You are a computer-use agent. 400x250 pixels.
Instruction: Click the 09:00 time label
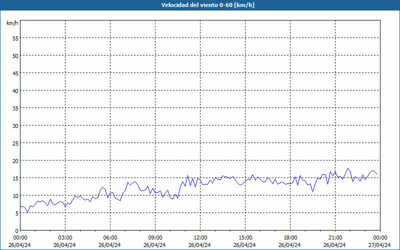pos(155,238)
